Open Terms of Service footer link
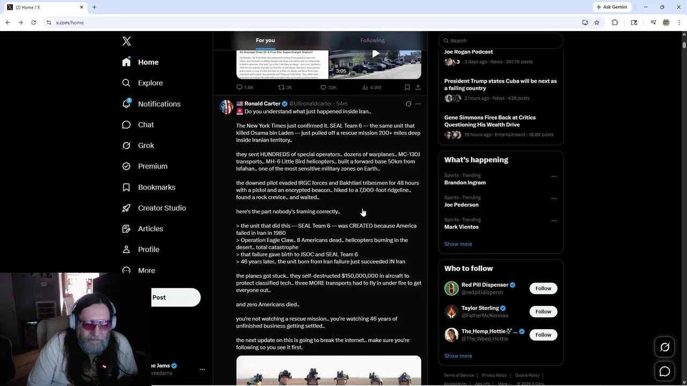The height and width of the screenshot is (386, 687). pyautogui.click(x=459, y=375)
